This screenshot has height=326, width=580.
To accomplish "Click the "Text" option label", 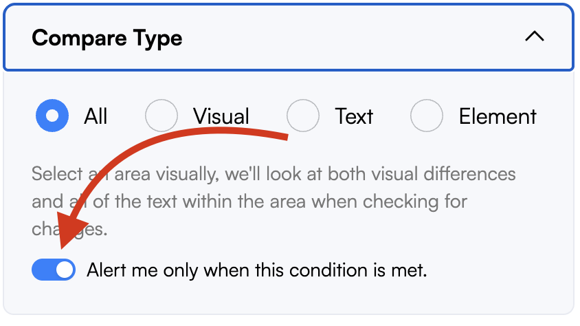I will [x=354, y=116].
